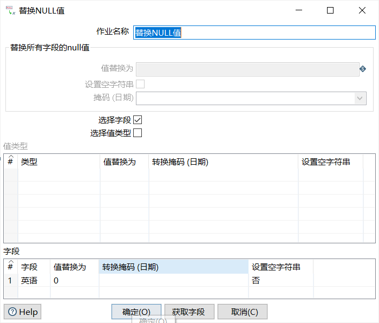Click the variable diamond icon beside 值替换为
The image size is (379, 323).
[363, 69]
